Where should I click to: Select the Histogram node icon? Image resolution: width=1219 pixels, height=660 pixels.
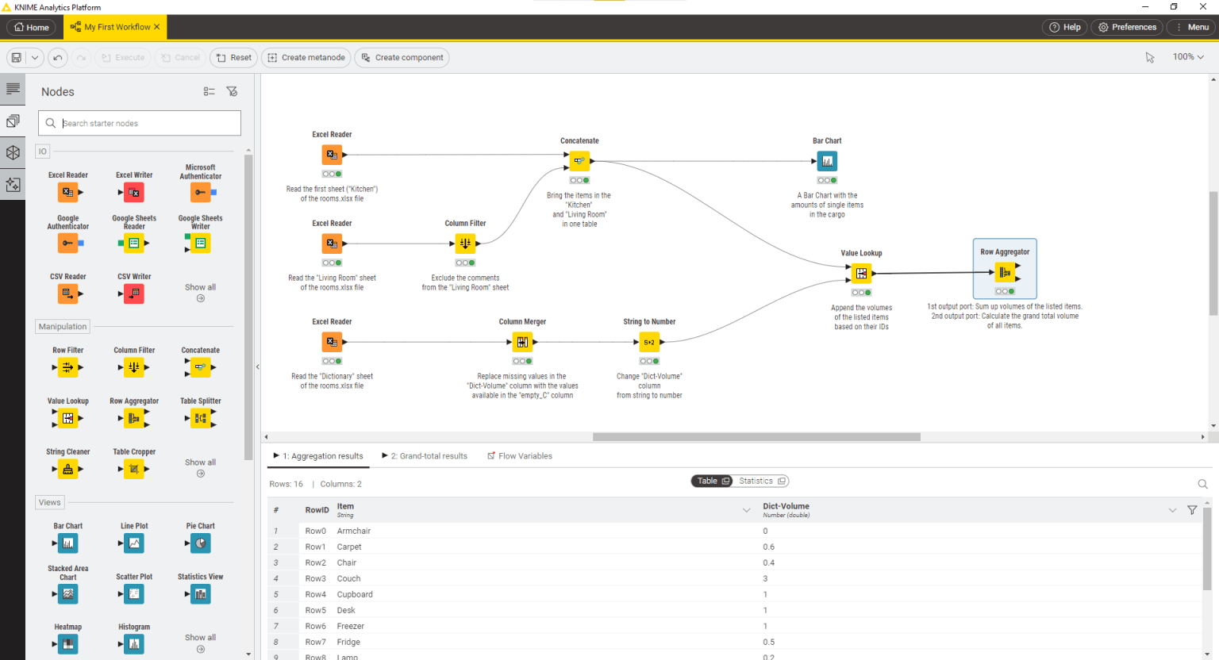[134, 644]
